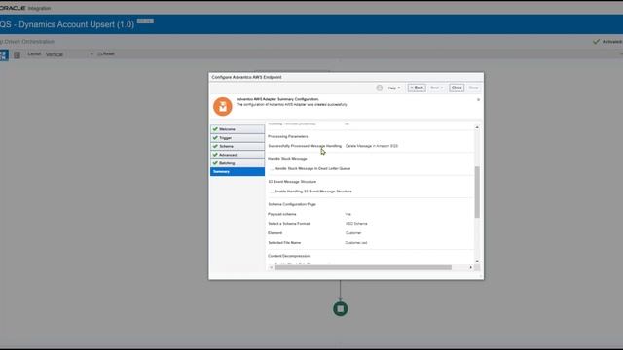The height and width of the screenshot is (350, 623).
Task: Click the horizontal scrollbar thumb
Action: pos(363,268)
